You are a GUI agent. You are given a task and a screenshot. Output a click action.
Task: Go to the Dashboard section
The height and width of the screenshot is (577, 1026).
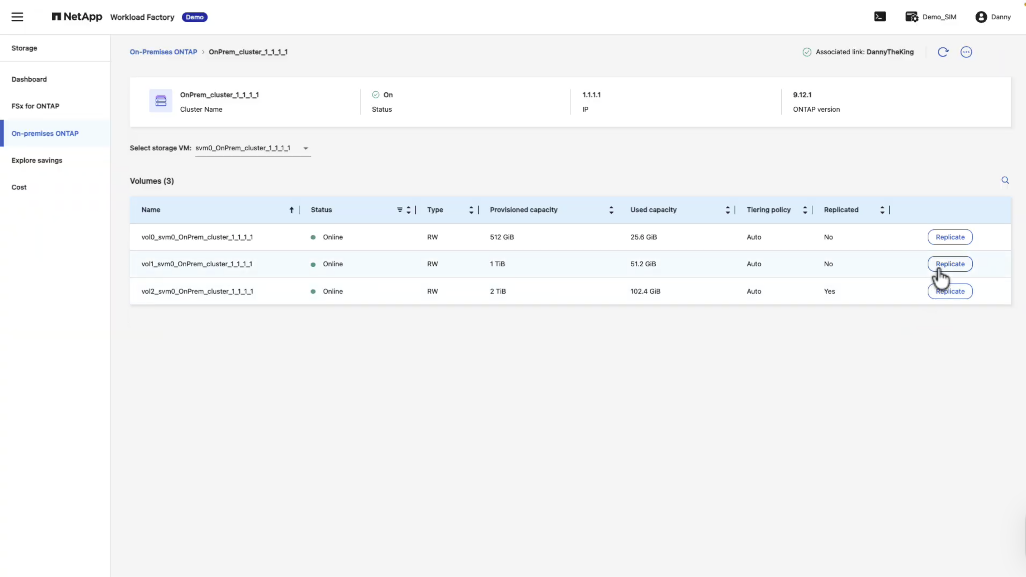coord(29,79)
